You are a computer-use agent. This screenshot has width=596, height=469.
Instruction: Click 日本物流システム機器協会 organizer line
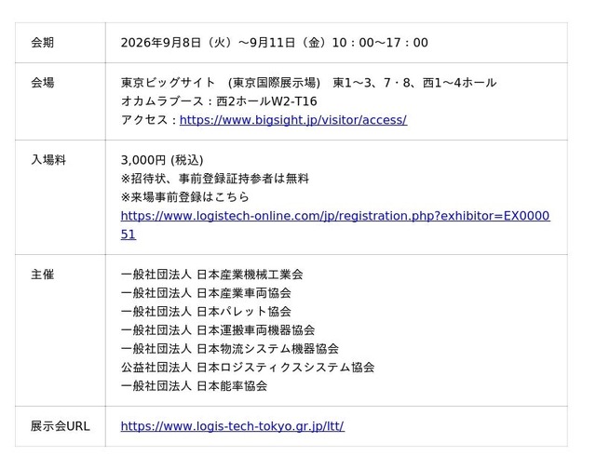[x=230, y=349]
